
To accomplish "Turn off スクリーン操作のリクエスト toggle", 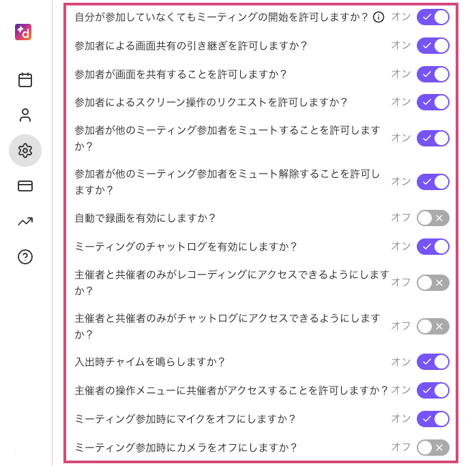I will pyautogui.click(x=433, y=102).
